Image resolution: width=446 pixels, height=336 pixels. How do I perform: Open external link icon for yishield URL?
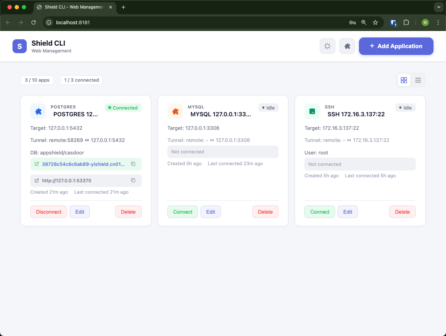37,164
